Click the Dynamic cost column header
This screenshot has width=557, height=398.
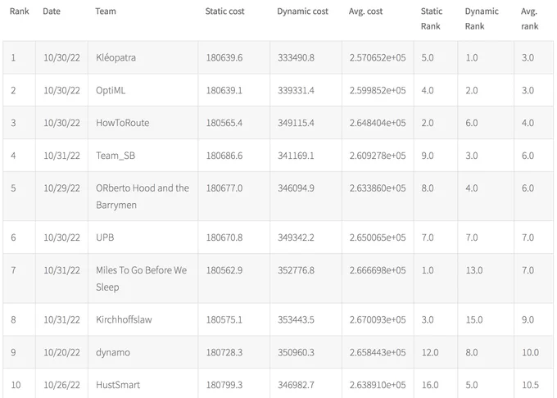(302, 11)
